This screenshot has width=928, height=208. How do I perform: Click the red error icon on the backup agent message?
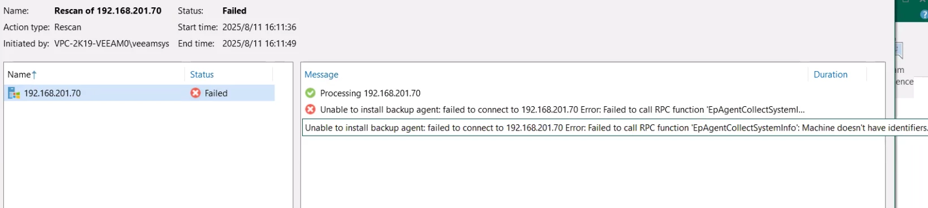310,110
